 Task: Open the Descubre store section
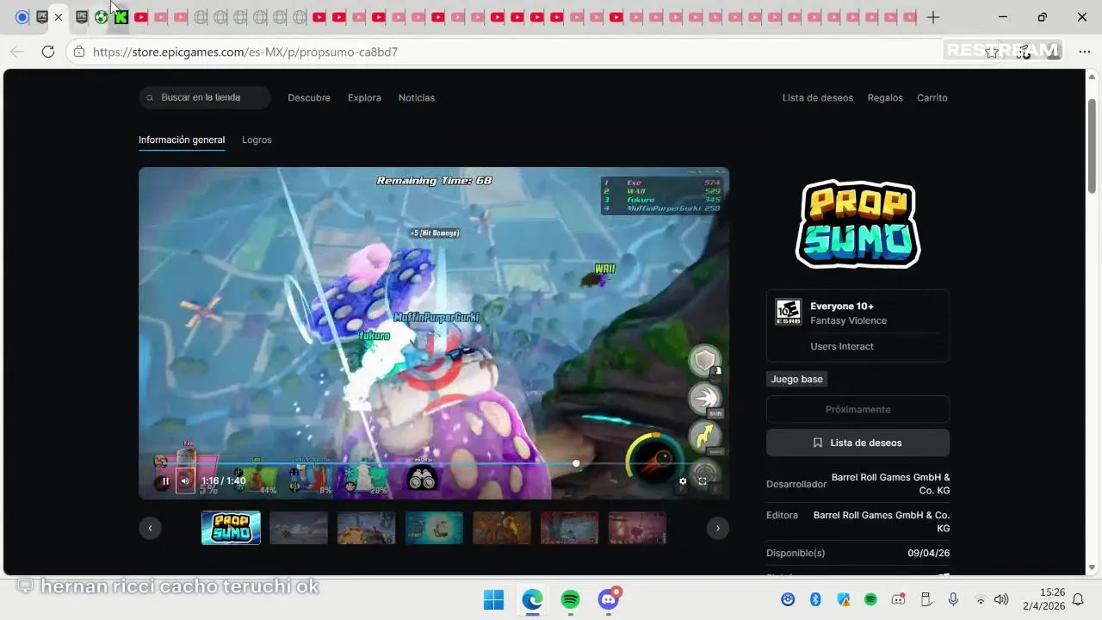click(x=309, y=98)
